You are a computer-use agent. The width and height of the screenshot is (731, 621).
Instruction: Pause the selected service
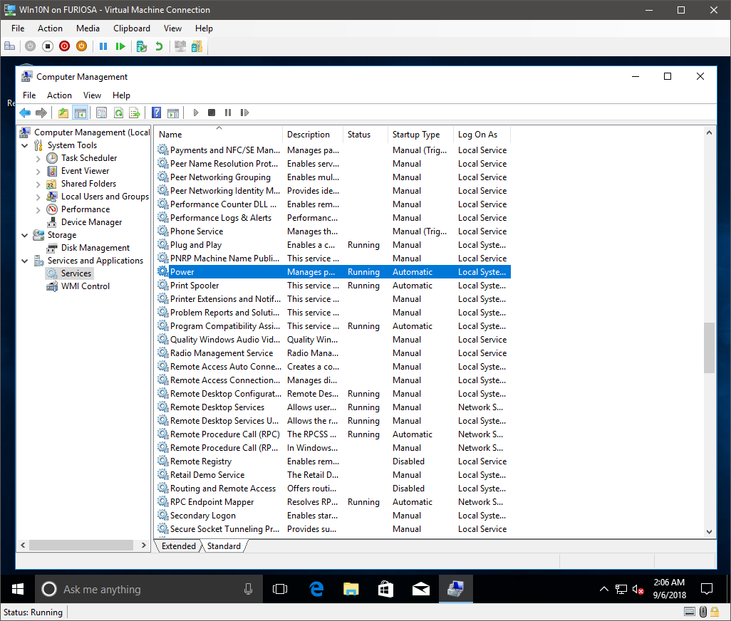click(228, 113)
